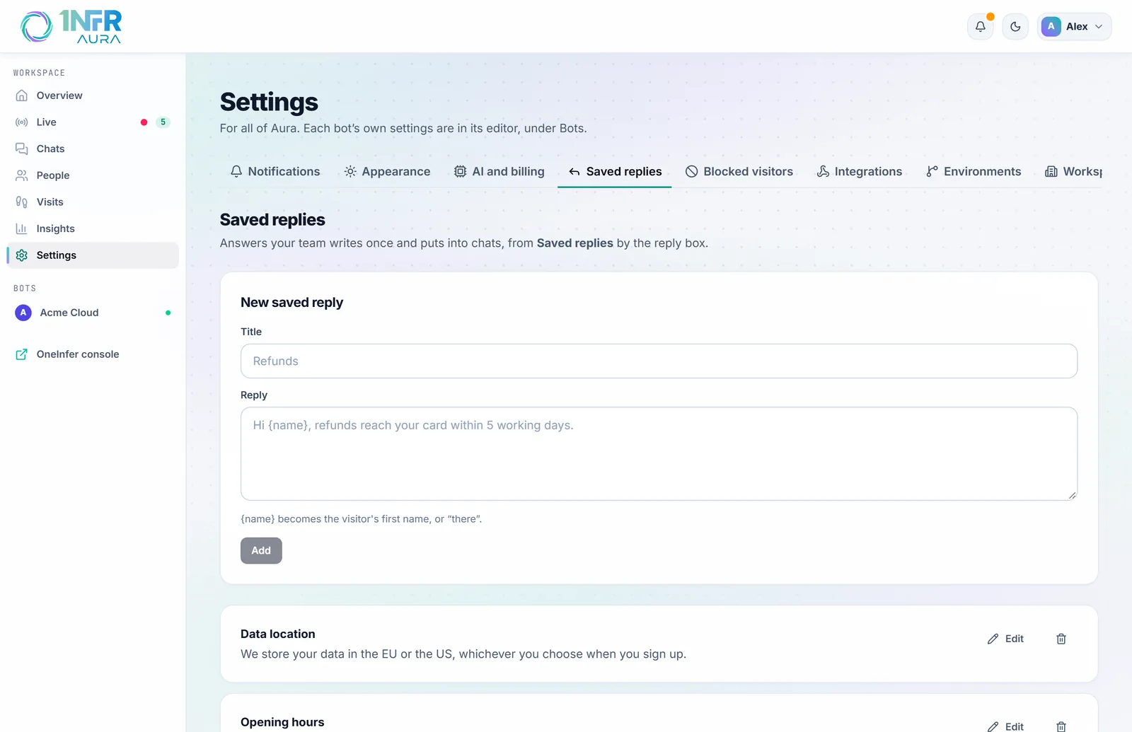Viewport: 1132px width, 732px height.
Task: Delete the Opening hours saved reply
Action: [1061, 726]
